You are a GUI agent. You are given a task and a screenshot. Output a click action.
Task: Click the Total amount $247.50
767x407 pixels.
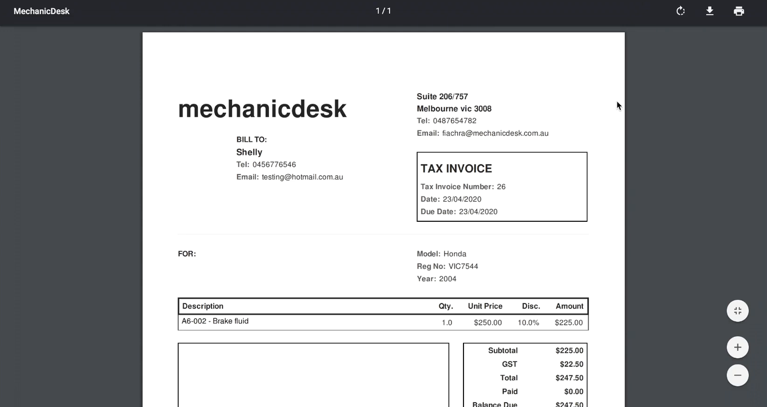[569, 378]
